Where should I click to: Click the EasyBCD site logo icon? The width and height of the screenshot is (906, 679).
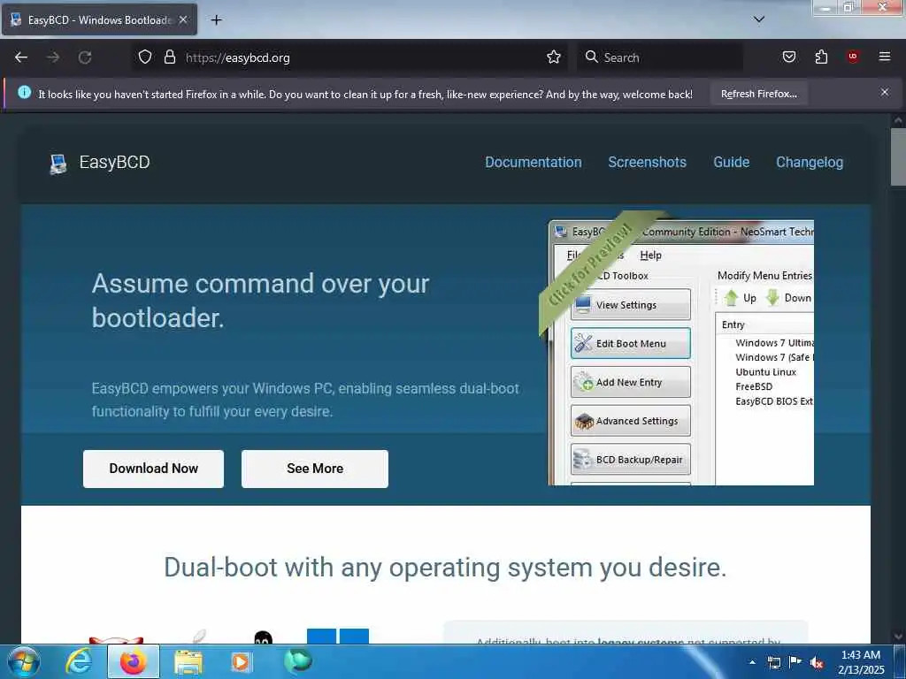pos(58,164)
